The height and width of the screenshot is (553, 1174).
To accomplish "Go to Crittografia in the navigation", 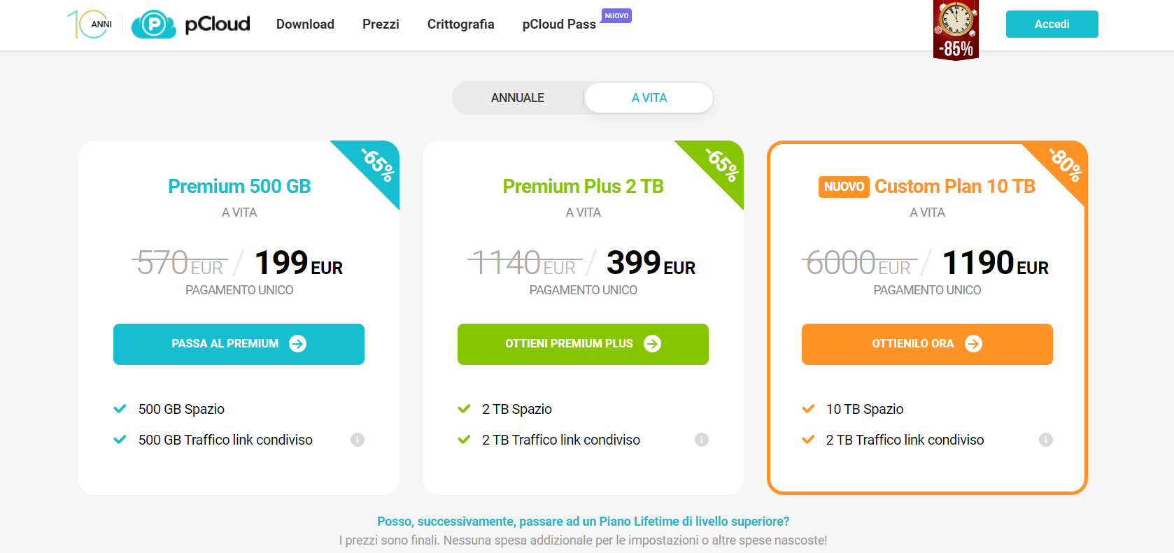I will click(461, 24).
